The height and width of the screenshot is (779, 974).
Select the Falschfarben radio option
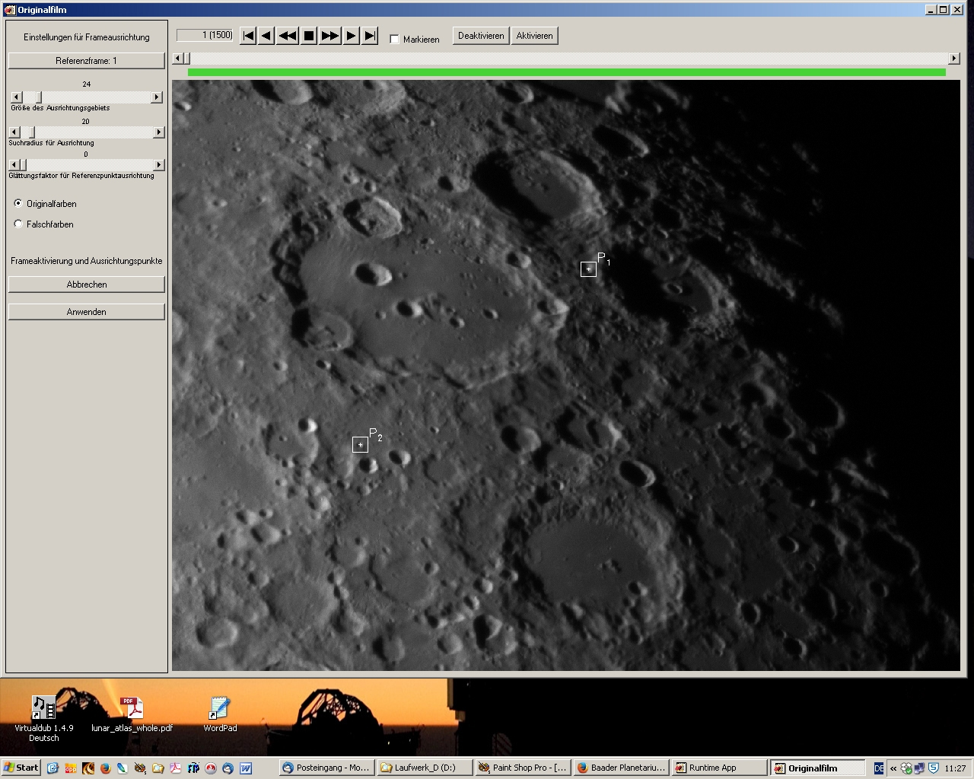[18, 224]
